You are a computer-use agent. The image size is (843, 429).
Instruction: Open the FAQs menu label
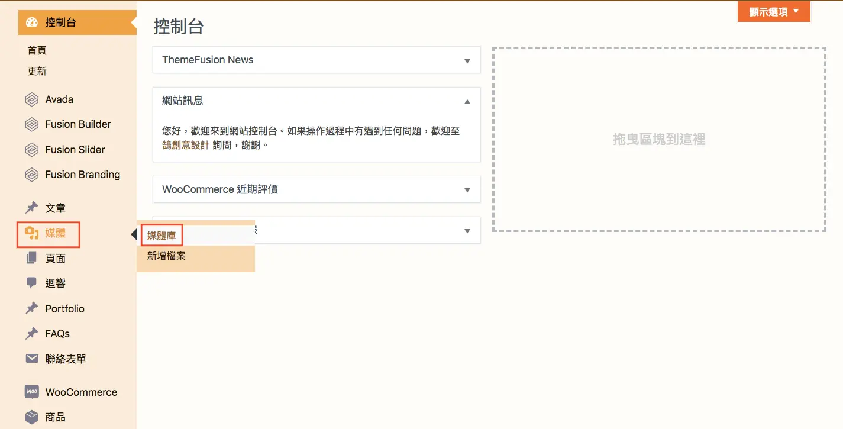click(x=57, y=334)
